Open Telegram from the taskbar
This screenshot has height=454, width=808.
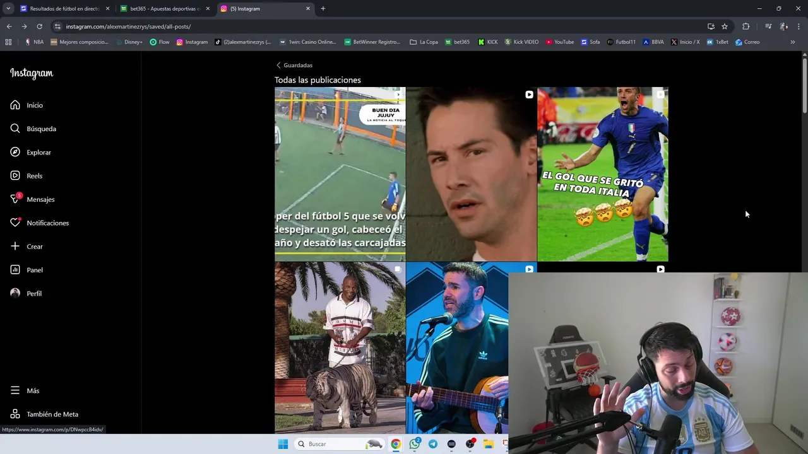pyautogui.click(x=432, y=444)
